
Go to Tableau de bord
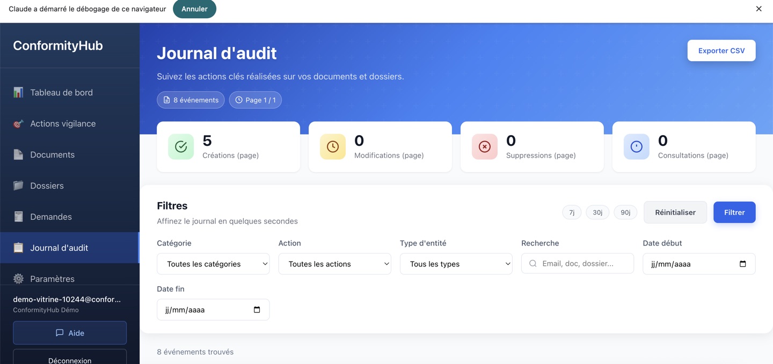tap(70, 92)
